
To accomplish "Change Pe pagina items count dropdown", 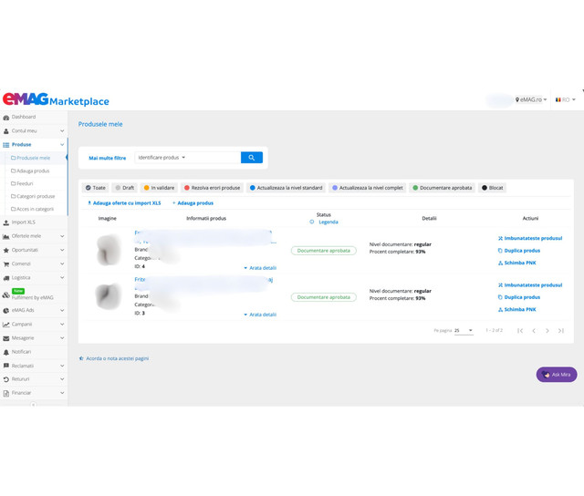I will pyautogui.click(x=464, y=330).
